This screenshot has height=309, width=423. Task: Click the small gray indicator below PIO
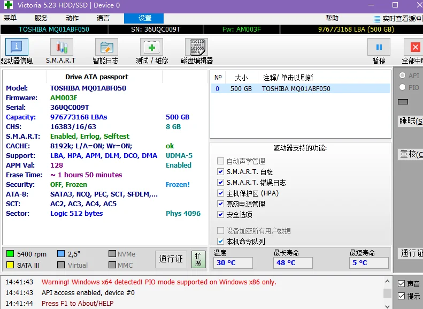(403, 102)
